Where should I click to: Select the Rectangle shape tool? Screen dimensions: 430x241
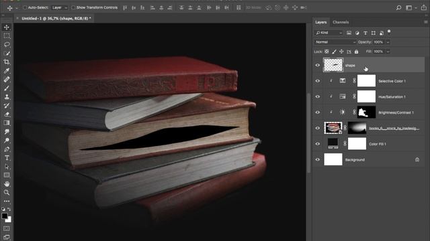(x=7, y=175)
